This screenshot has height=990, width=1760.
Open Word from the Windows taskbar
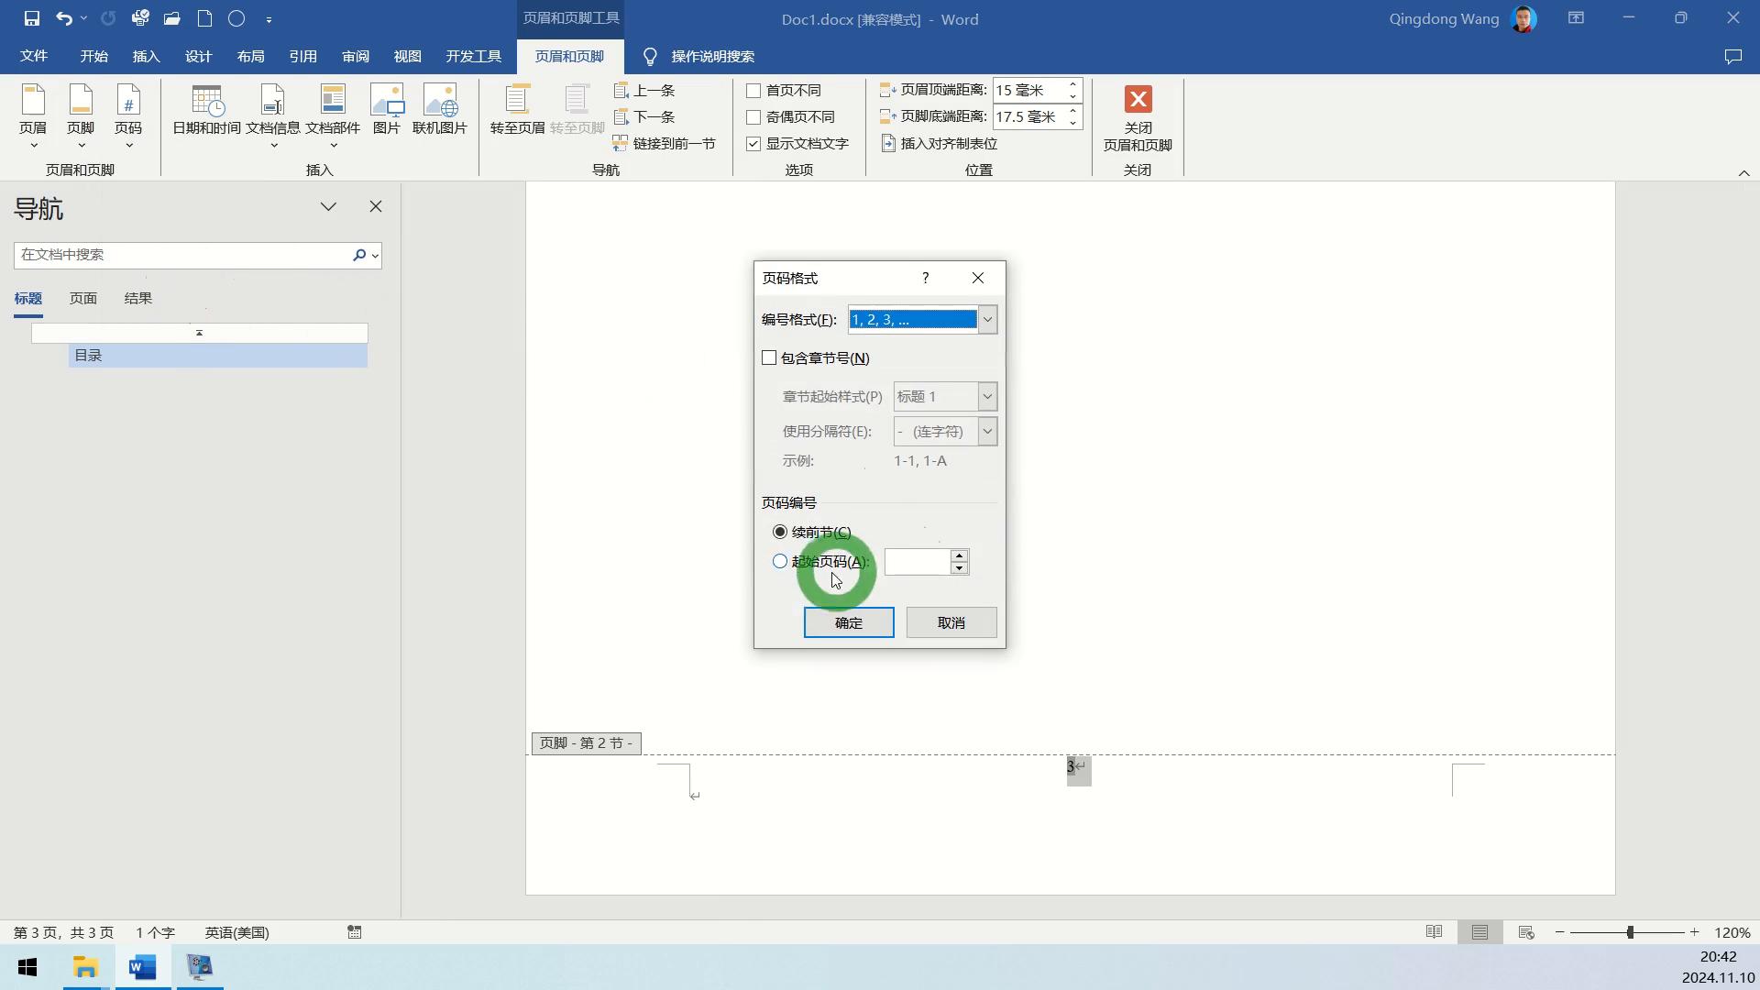142,967
